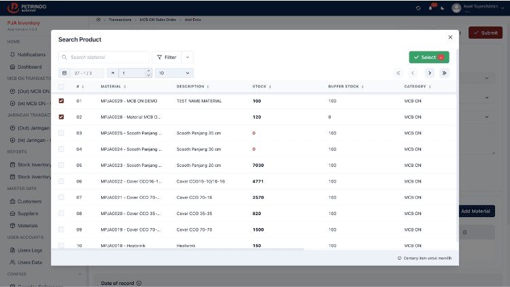The height and width of the screenshot is (287, 510).
Task: Go to the previous page of results
Action: click(413, 73)
